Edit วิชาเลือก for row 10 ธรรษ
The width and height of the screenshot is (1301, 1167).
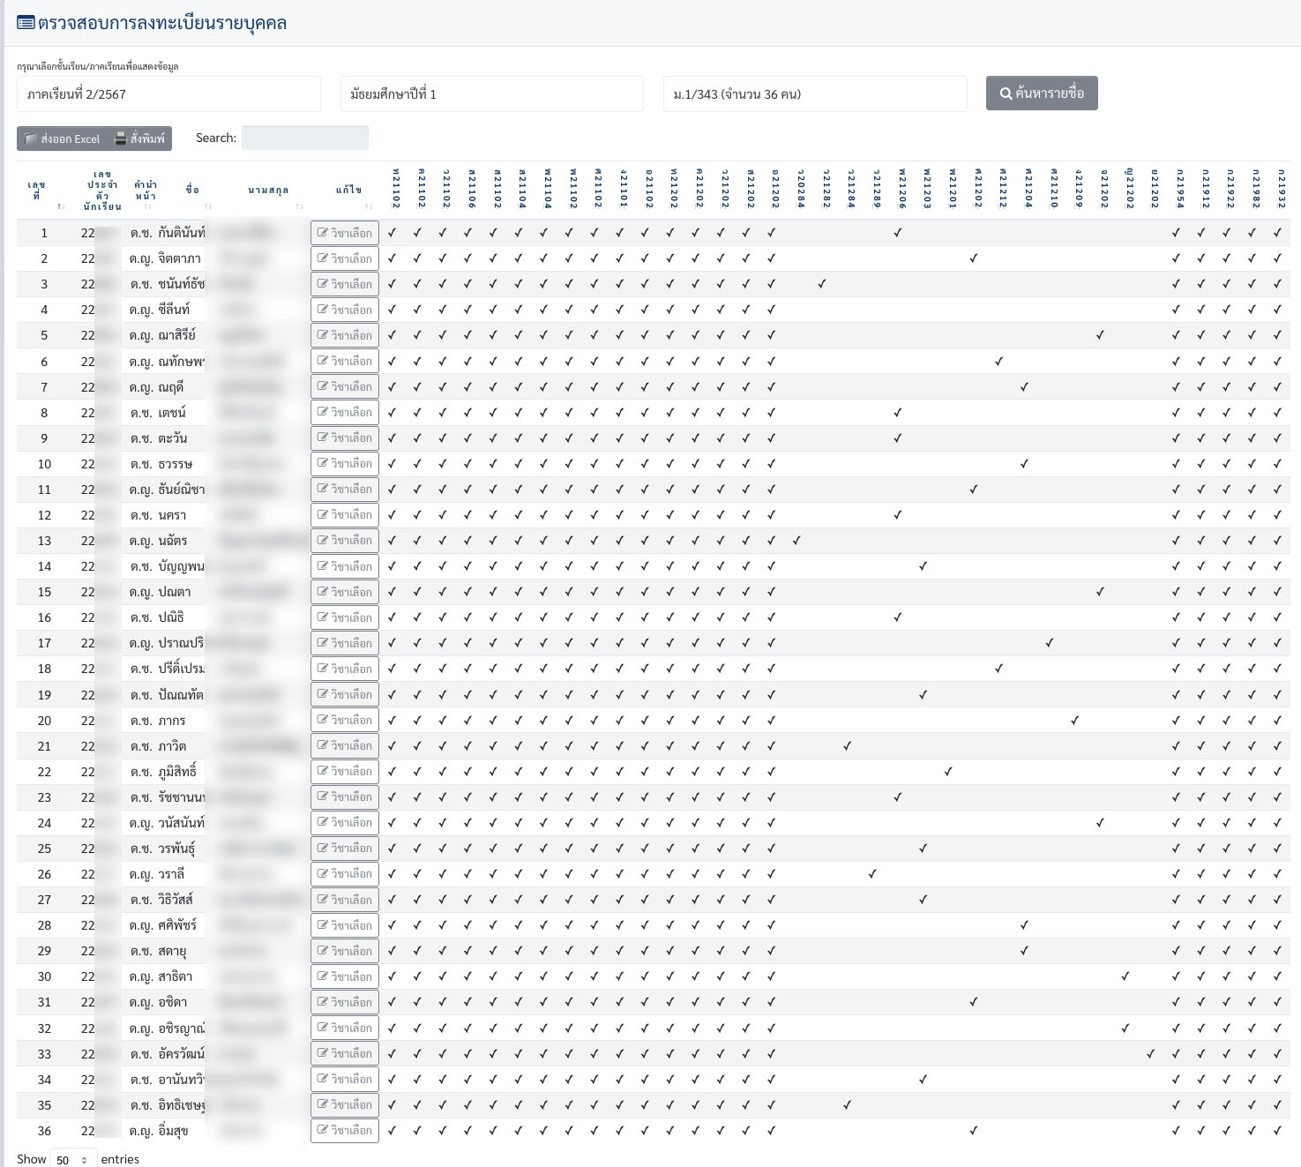pyautogui.click(x=345, y=463)
